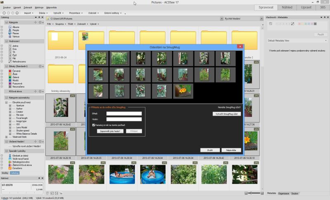Click the Nehodnoceno unrated icon
Screen dimensions: 330x200
pos(10,61)
